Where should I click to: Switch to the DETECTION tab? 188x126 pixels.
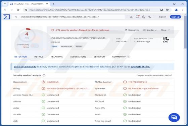click(x=20, y=57)
